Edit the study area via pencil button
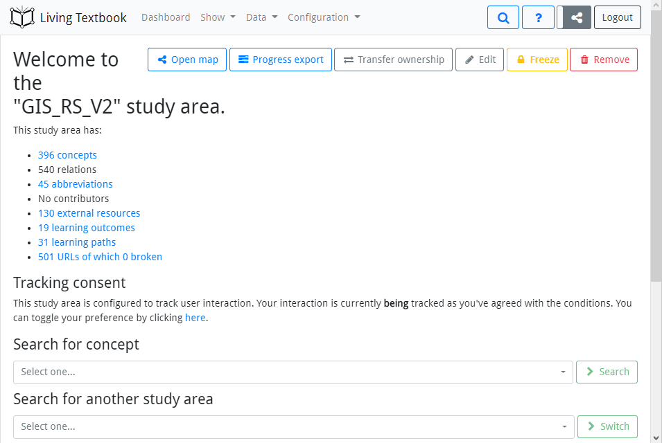This screenshot has width=662, height=443. tap(480, 60)
